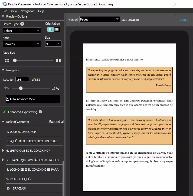Click the location progress slider handle
Screen dimensions: 193x196
click(x=21, y=88)
